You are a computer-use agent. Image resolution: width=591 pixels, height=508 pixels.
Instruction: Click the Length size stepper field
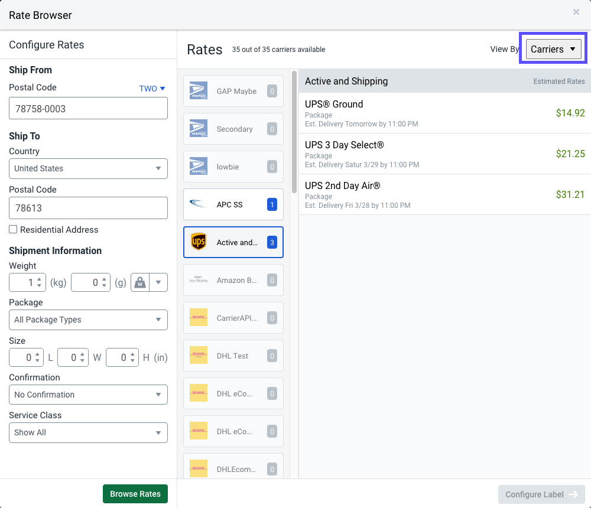pyautogui.click(x=27, y=357)
